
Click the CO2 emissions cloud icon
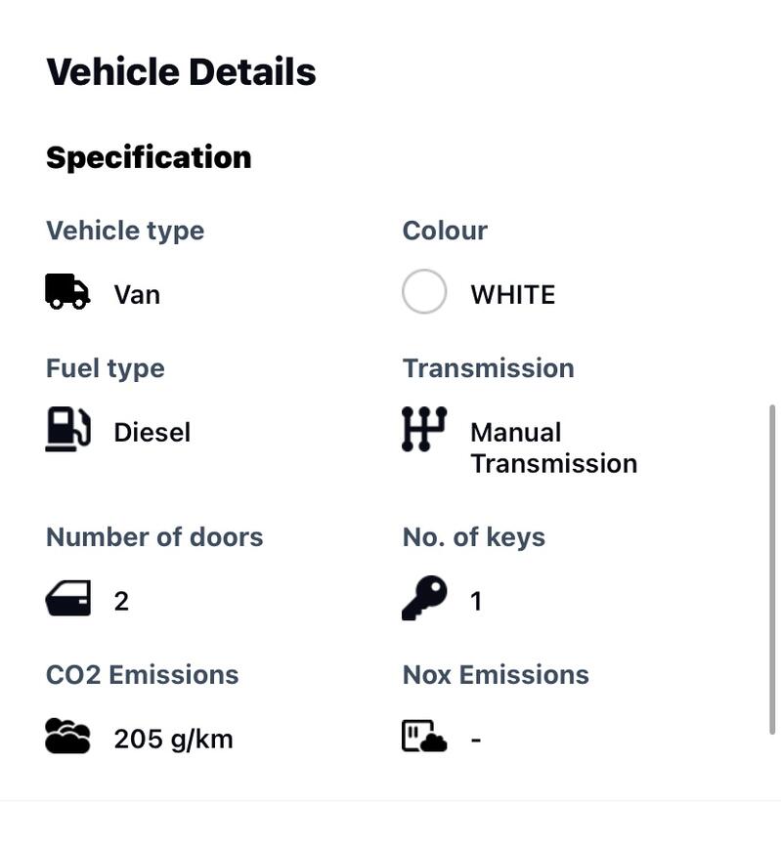tap(67, 736)
